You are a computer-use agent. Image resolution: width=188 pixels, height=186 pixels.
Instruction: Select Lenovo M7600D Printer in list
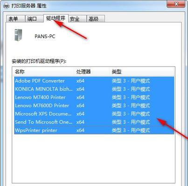tap(94, 106)
